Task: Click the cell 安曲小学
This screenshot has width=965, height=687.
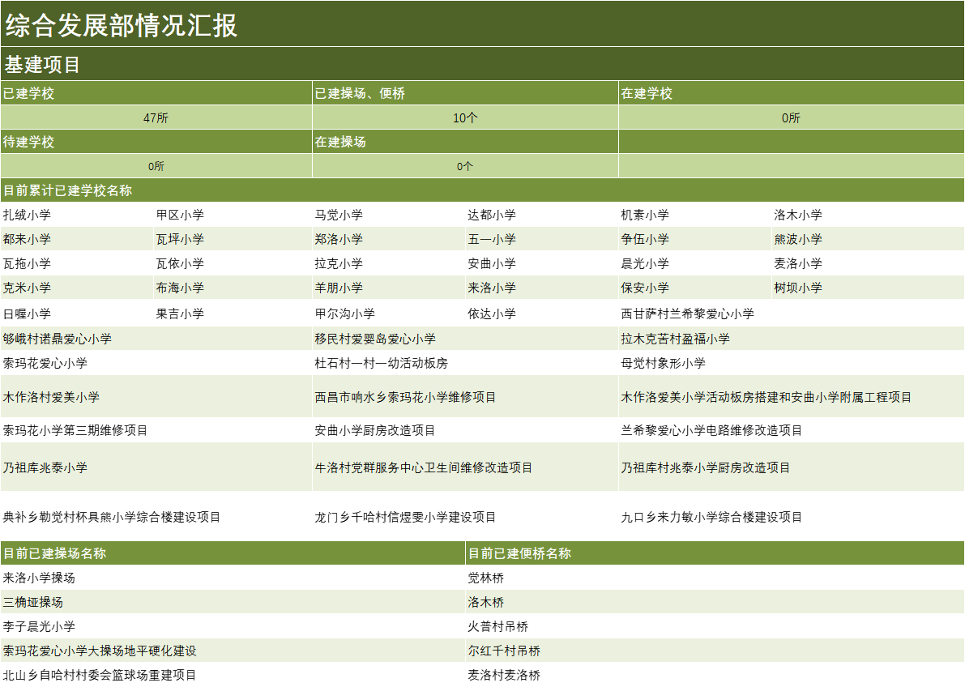Action: [x=542, y=263]
